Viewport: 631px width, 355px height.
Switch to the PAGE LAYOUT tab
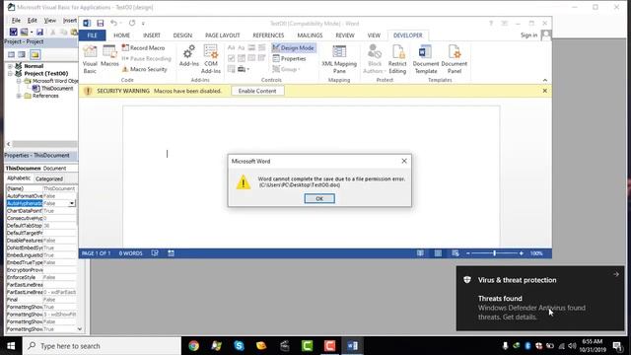point(223,35)
